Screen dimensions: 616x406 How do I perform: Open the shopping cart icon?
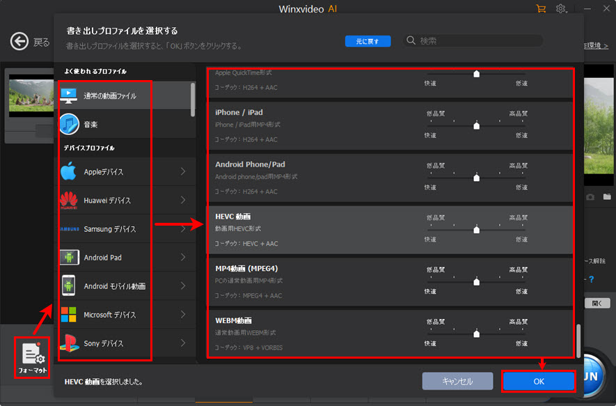click(x=541, y=8)
